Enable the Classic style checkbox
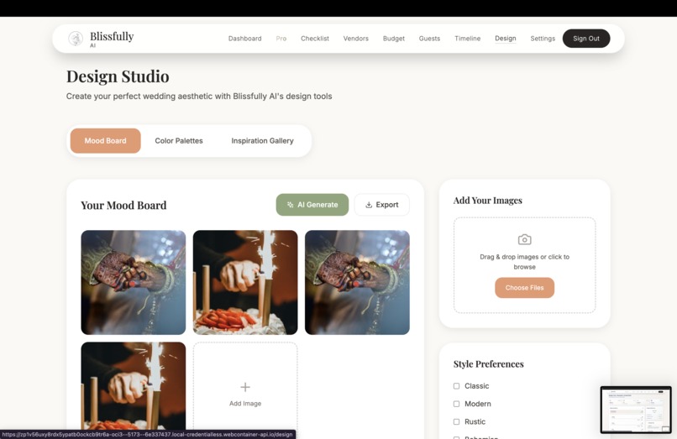Image resolution: width=677 pixels, height=439 pixels. tap(456, 386)
